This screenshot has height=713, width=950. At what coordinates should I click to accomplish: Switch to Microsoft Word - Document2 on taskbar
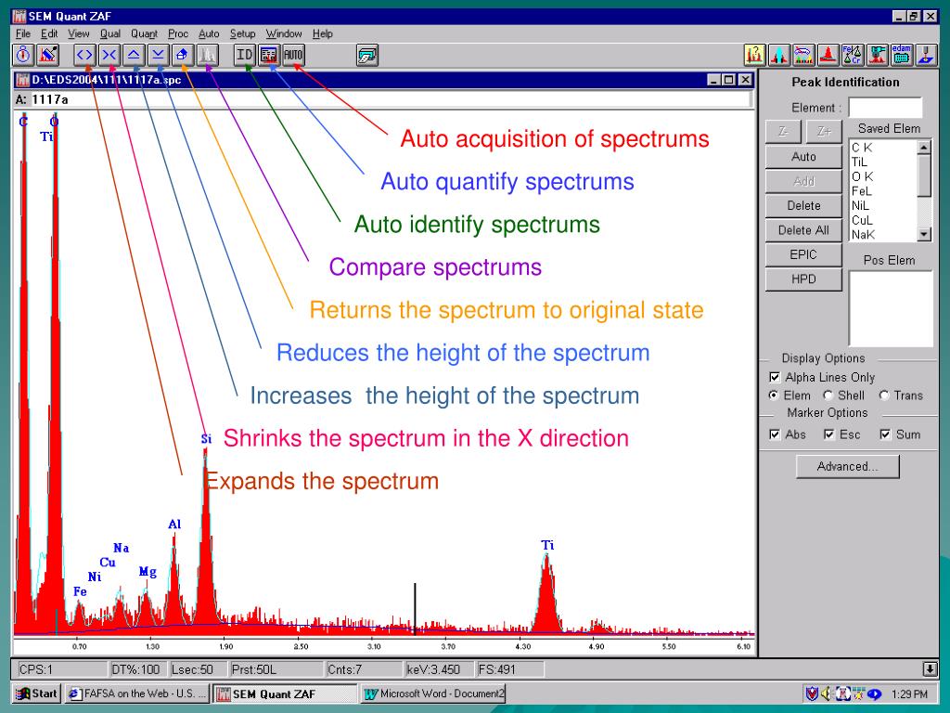point(432,694)
